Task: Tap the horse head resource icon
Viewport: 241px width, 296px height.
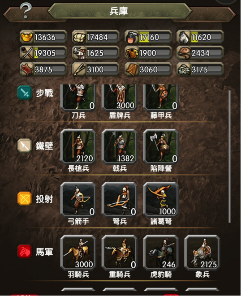Action: [x=183, y=37]
